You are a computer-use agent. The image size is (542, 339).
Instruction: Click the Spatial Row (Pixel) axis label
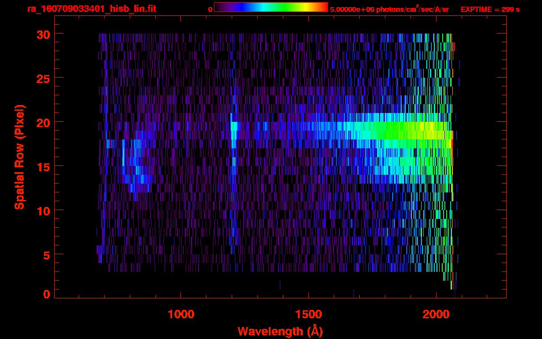coord(20,157)
